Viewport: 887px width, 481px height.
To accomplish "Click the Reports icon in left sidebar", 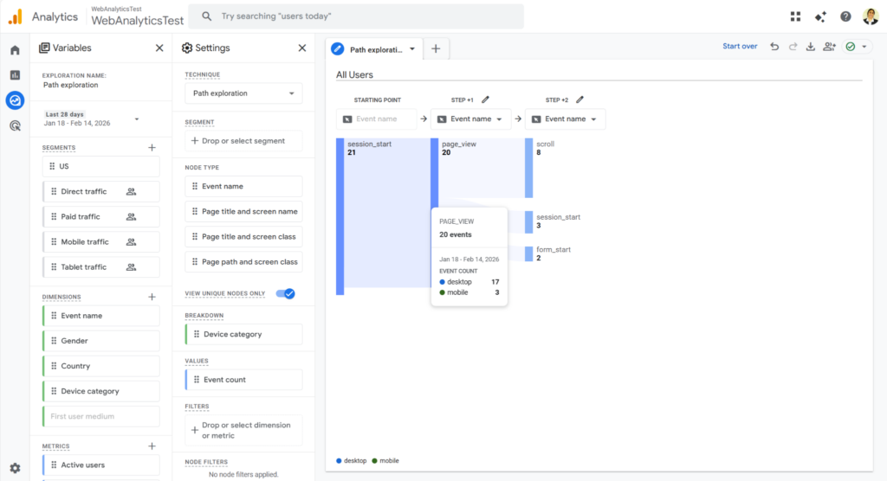I will (x=15, y=75).
